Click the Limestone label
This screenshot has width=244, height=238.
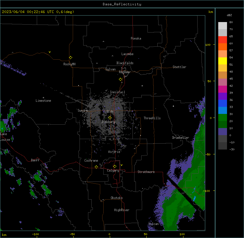[43, 101]
